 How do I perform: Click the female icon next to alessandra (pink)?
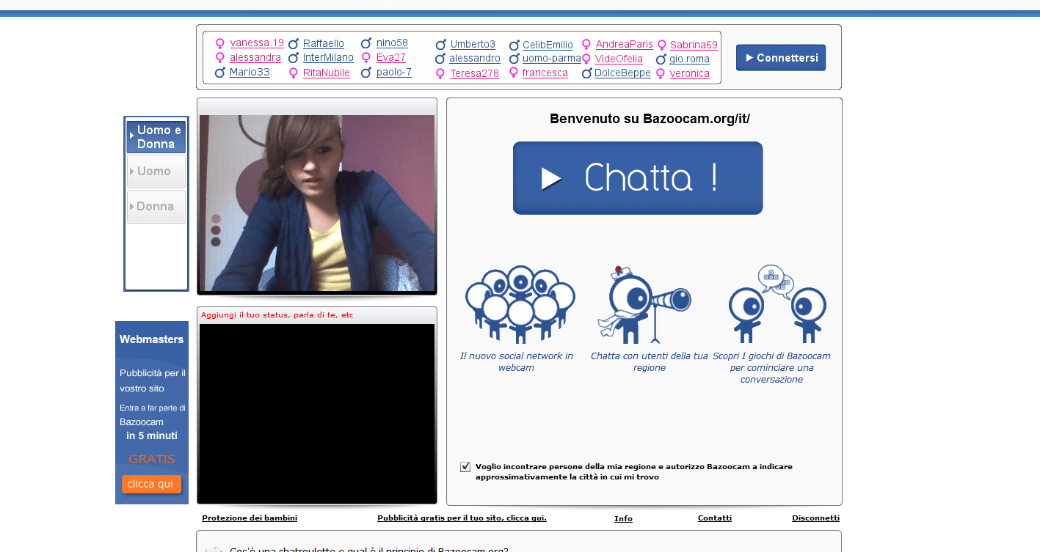[219, 58]
